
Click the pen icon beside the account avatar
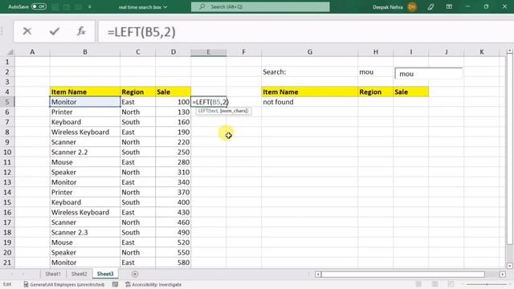pyautogui.click(x=430, y=7)
